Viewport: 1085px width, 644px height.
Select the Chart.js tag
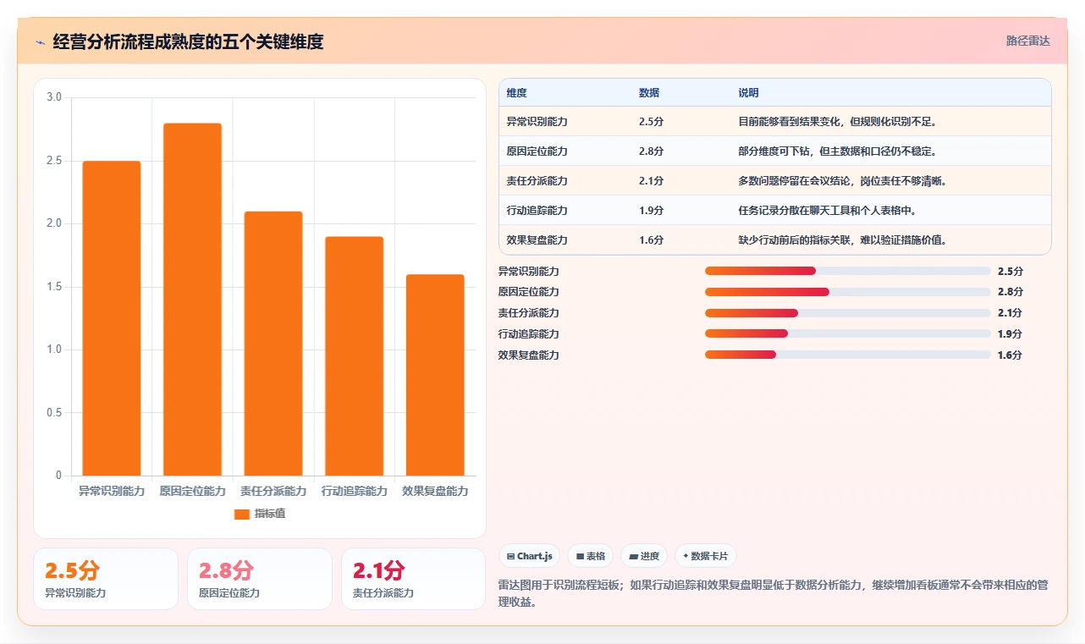tap(529, 556)
